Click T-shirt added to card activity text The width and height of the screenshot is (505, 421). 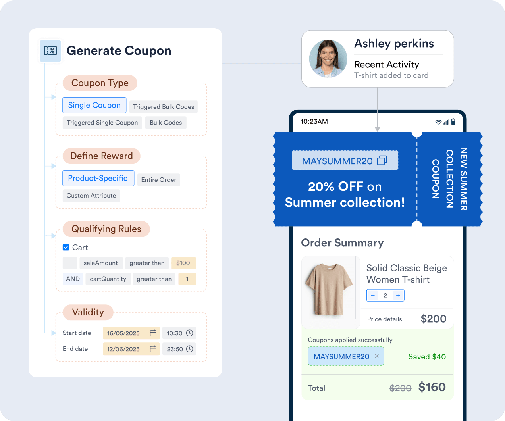pyautogui.click(x=391, y=75)
